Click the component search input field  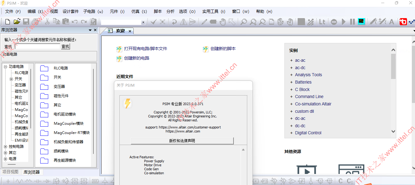coord(37,46)
